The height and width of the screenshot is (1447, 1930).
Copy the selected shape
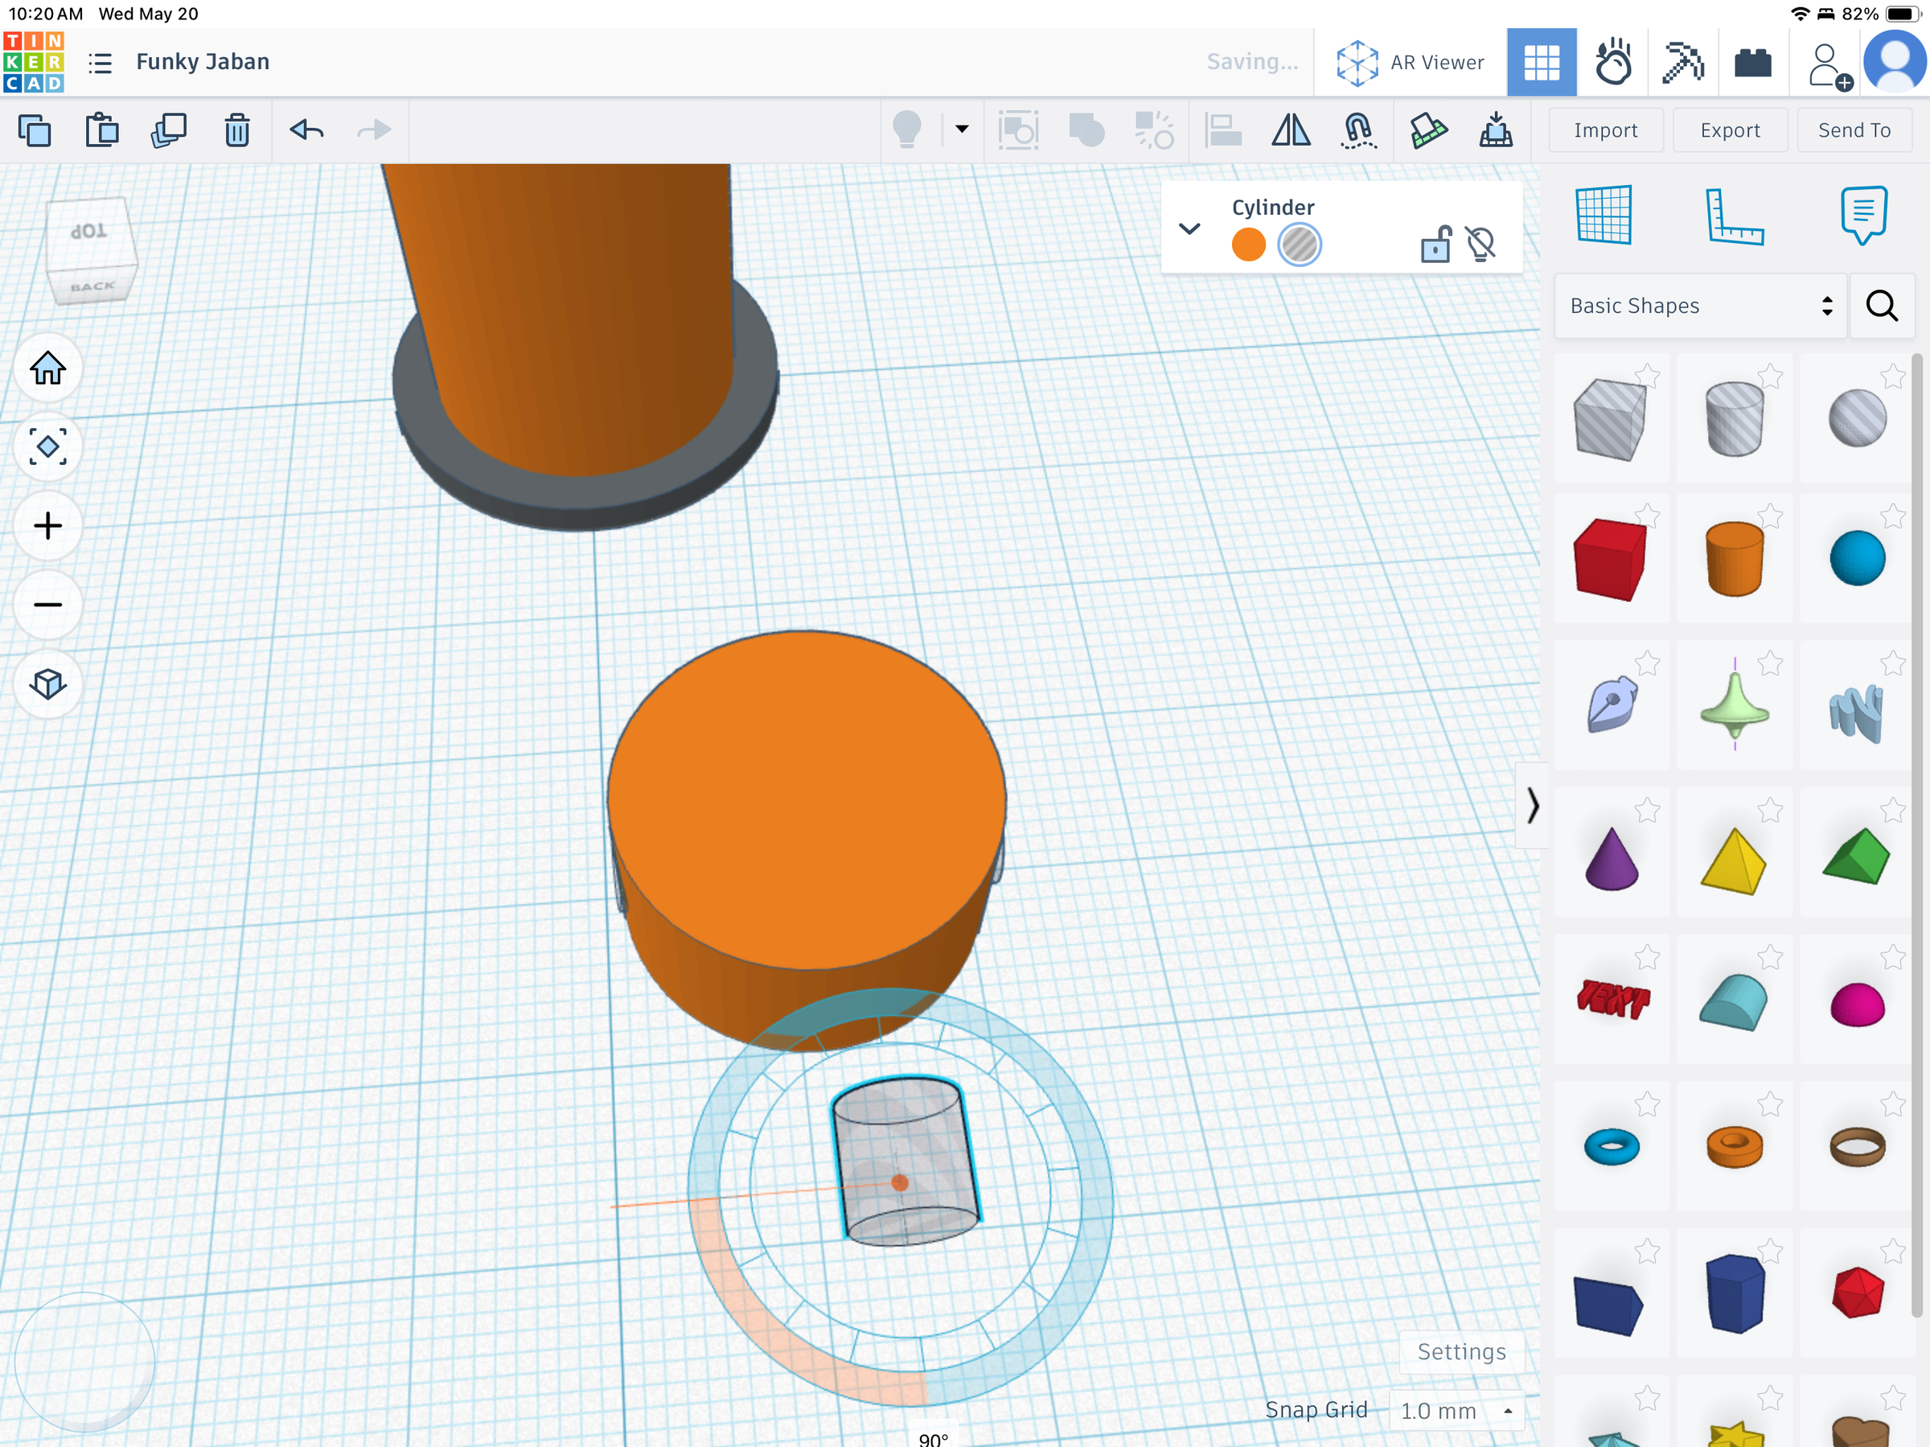pyautogui.click(x=35, y=131)
